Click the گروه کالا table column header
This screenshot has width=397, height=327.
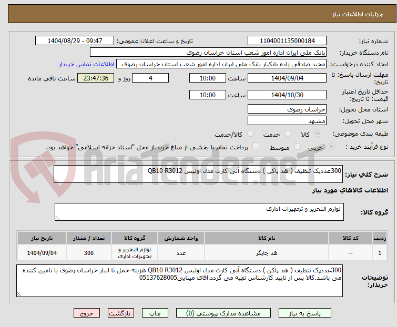point(135,238)
